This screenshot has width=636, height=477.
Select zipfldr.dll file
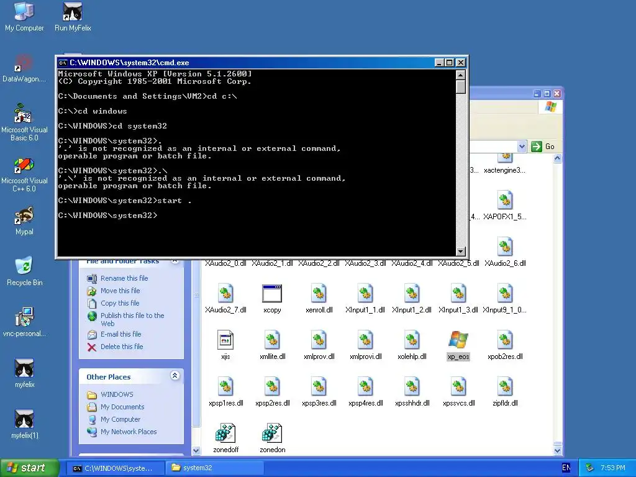tap(505, 393)
